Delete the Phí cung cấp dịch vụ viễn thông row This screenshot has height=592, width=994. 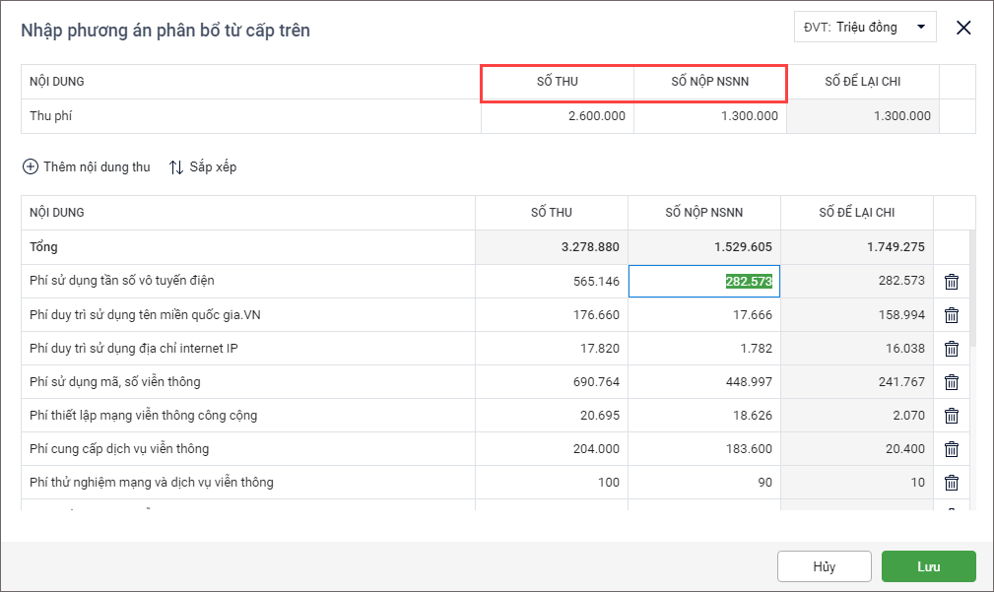coord(952,449)
